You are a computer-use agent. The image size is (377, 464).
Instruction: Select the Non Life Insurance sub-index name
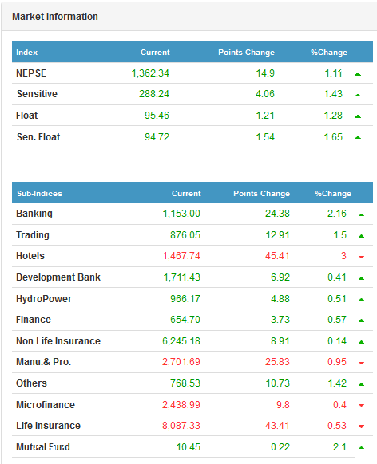58,341
